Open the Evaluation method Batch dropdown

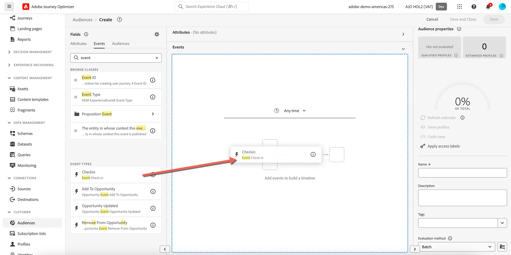pos(456,247)
